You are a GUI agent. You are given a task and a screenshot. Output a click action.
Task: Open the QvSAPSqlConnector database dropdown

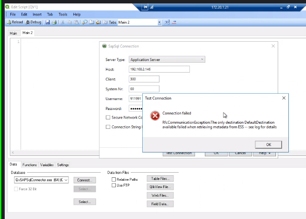(66, 180)
